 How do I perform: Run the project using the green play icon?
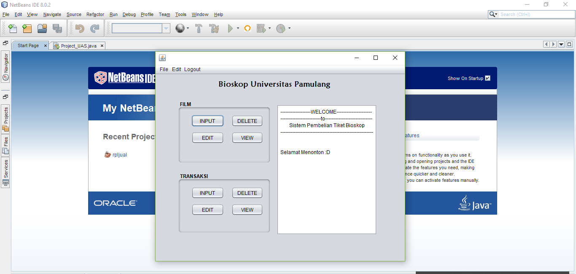point(231,28)
